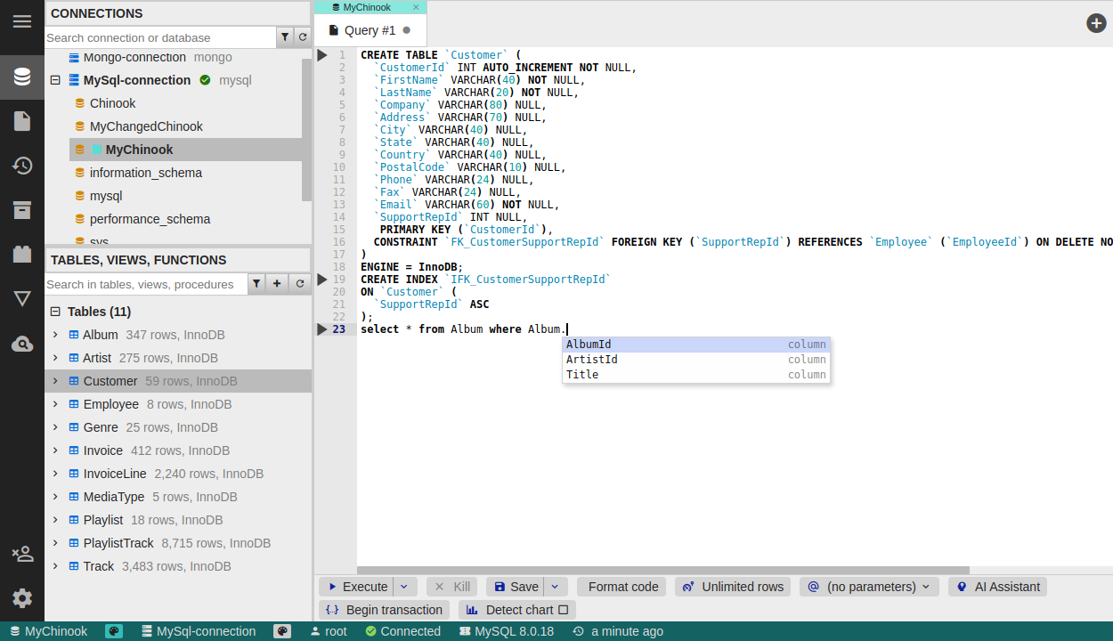Select ArtistId from autocomplete list
1113x641 pixels.
[x=592, y=360]
